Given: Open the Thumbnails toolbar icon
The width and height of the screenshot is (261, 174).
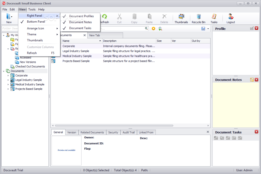Looking at the screenshot, I should (181, 17).
